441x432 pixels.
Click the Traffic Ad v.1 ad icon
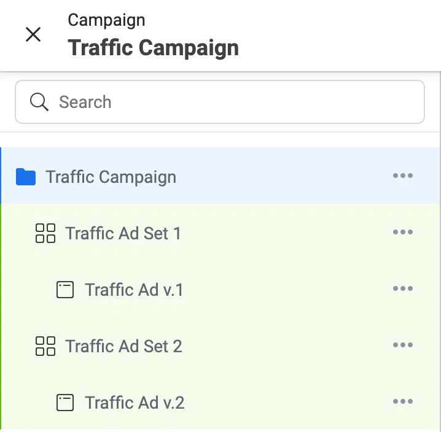(x=65, y=290)
